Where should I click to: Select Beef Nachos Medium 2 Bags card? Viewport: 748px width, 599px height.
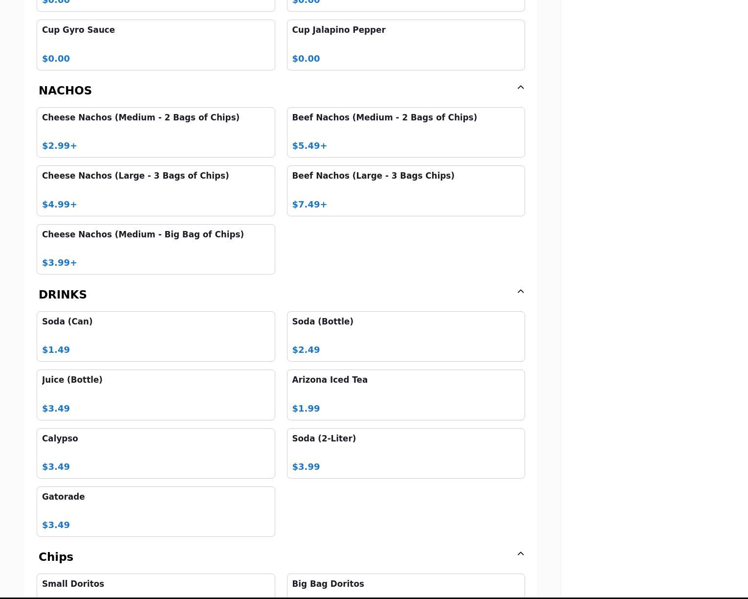[x=406, y=133]
